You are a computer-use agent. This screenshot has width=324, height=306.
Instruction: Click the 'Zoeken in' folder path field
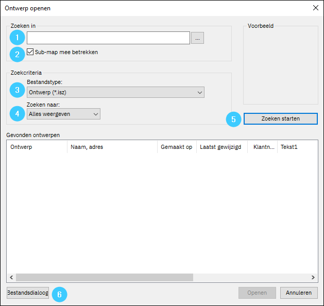[x=108, y=38]
